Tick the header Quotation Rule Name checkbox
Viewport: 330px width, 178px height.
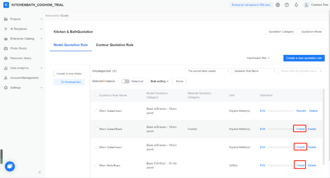click(96, 95)
